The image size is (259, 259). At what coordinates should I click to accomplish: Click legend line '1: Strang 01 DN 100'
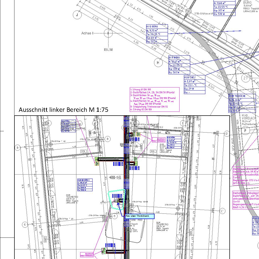click(x=141, y=90)
